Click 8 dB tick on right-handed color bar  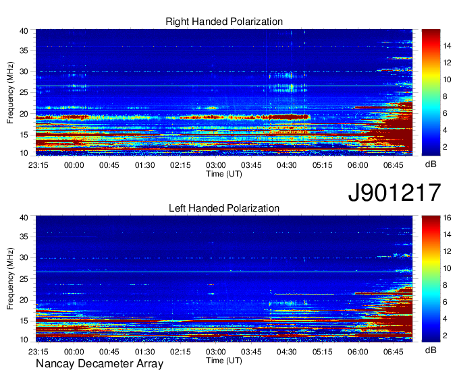tap(445, 97)
